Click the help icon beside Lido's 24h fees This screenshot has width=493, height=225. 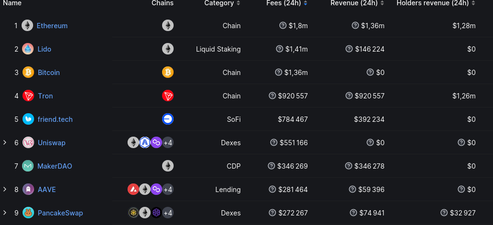280,49
